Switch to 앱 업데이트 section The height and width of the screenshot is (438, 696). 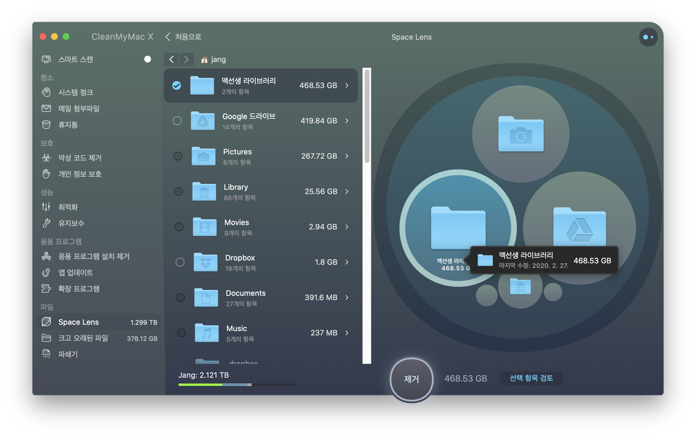pyautogui.click(x=76, y=273)
